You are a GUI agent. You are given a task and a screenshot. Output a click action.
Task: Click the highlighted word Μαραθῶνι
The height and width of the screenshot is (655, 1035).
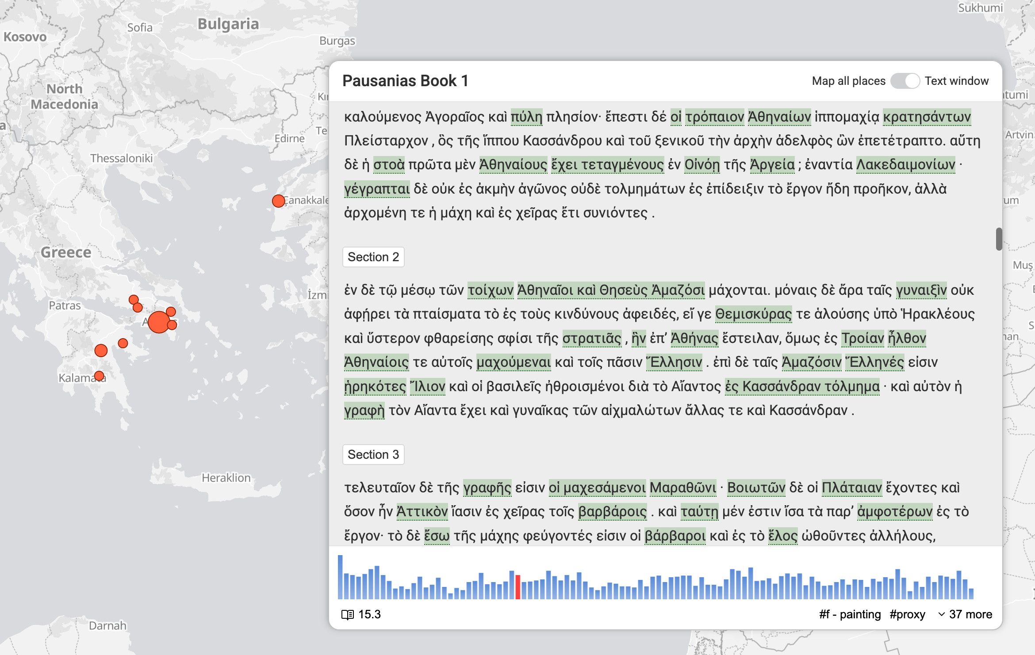tap(682, 487)
